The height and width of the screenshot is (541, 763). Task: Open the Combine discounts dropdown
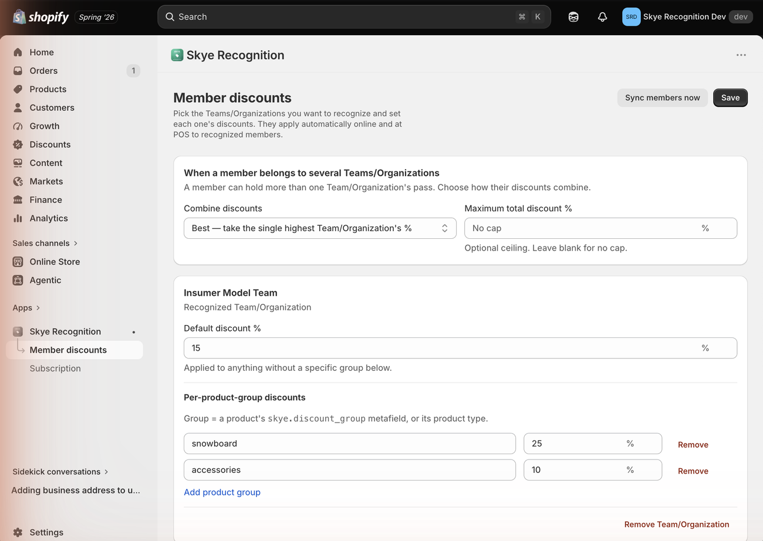[320, 228]
